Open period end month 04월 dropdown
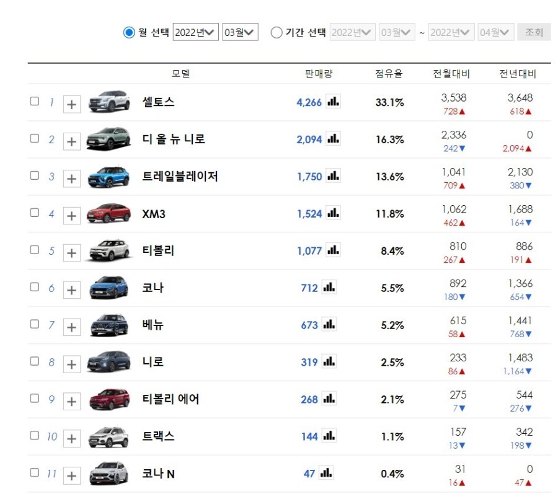Image resolution: width=558 pixels, height=494 pixels. pyautogui.click(x=496, y=32)
